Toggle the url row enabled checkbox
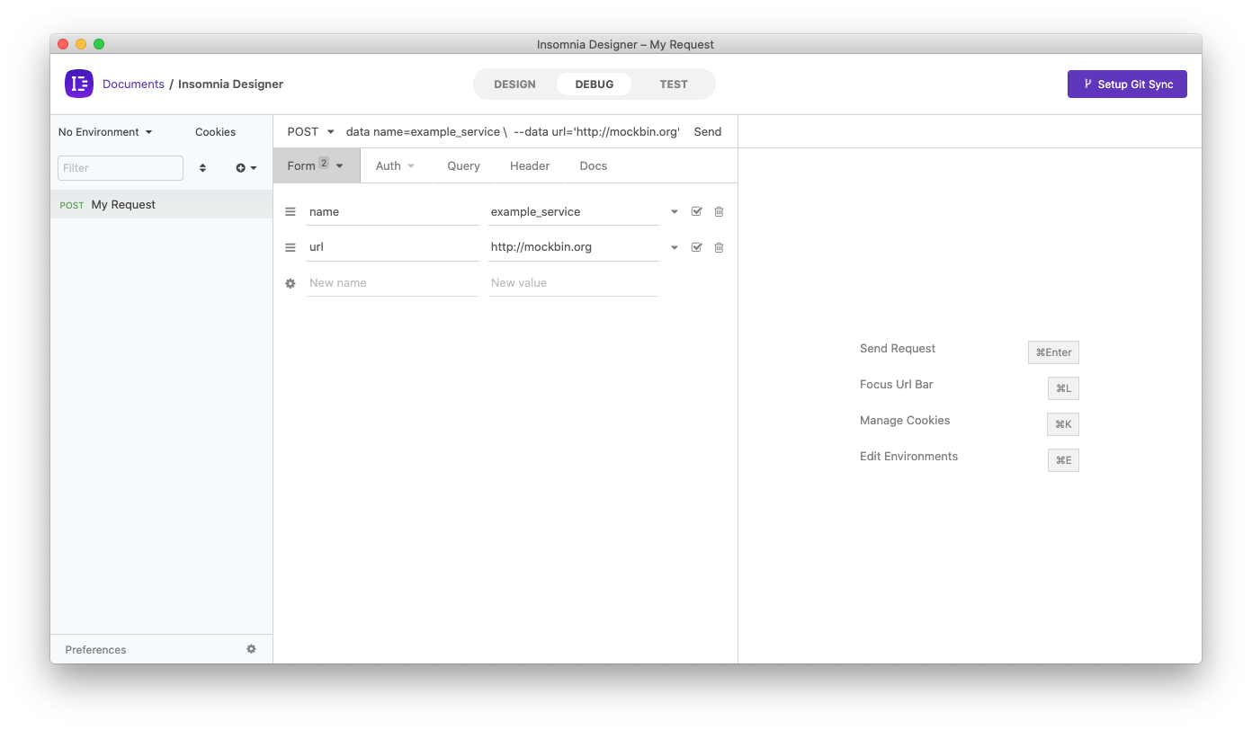Screen dimensions: 1252x730 tap(696, 247)
